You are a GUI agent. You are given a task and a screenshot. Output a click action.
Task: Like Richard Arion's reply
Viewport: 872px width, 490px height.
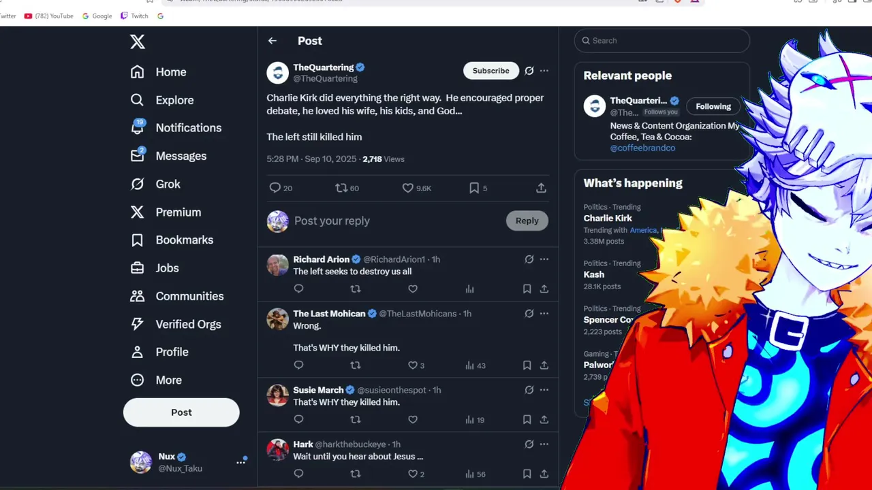point(413,289)
